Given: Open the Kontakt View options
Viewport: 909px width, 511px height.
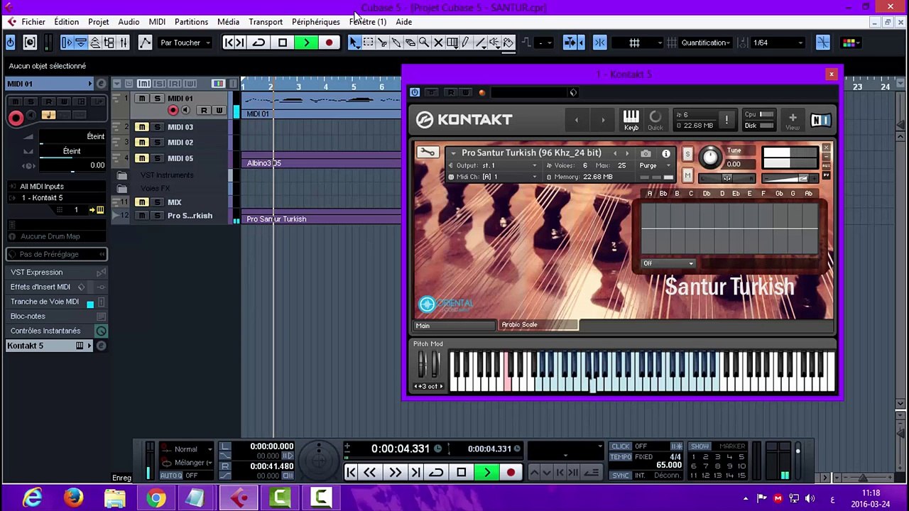Looking at the screenshot, I should 793,120.
